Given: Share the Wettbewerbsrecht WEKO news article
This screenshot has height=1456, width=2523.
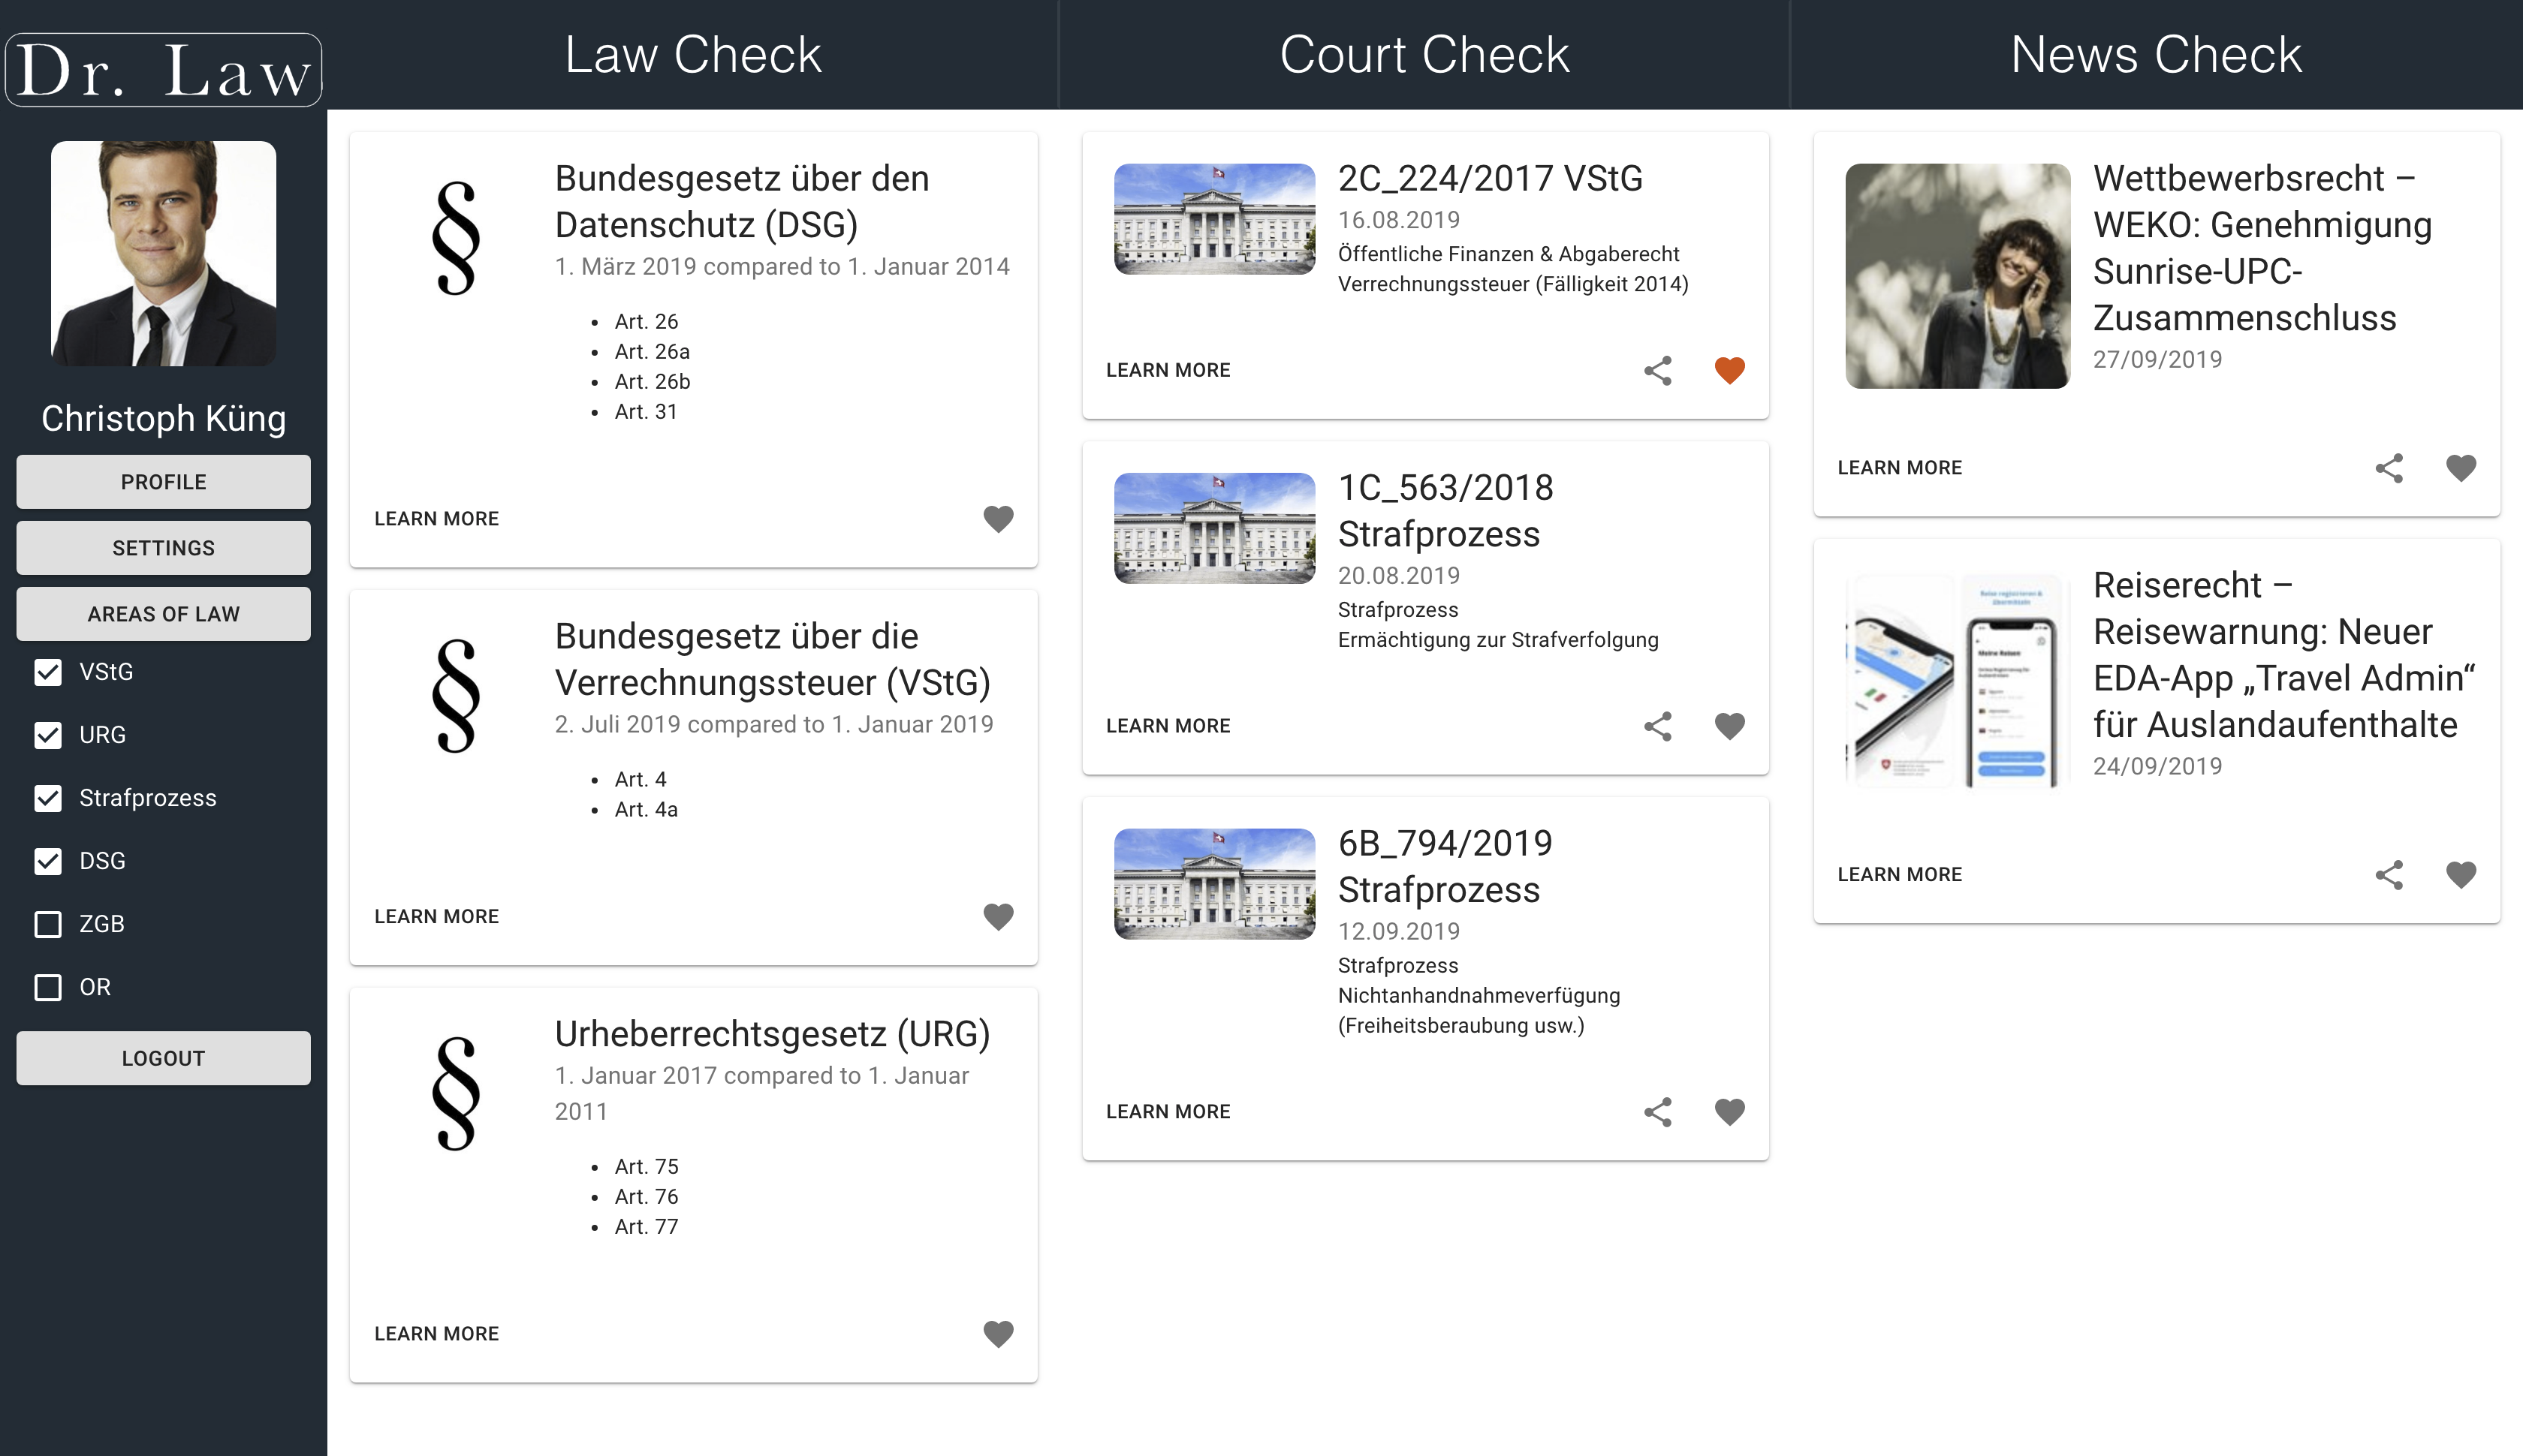Looking at the screenshot, I should [2389, 468].
